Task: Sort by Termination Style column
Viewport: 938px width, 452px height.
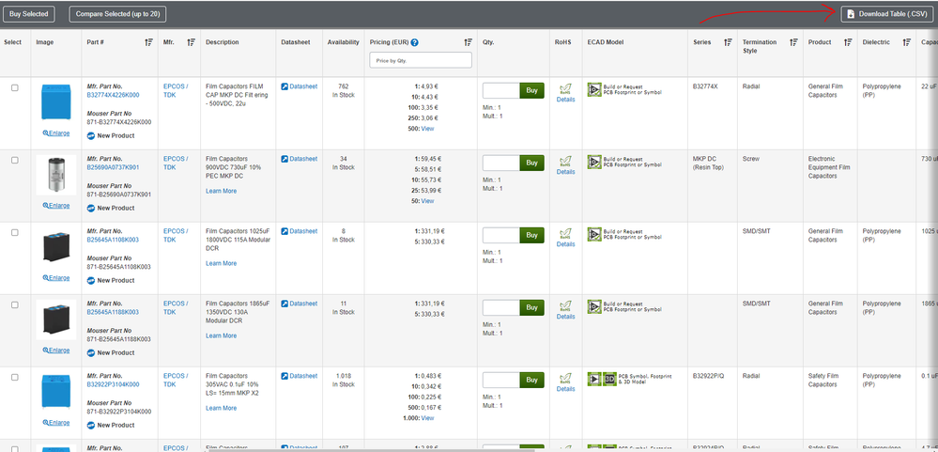Action: (x=793, y=42)
